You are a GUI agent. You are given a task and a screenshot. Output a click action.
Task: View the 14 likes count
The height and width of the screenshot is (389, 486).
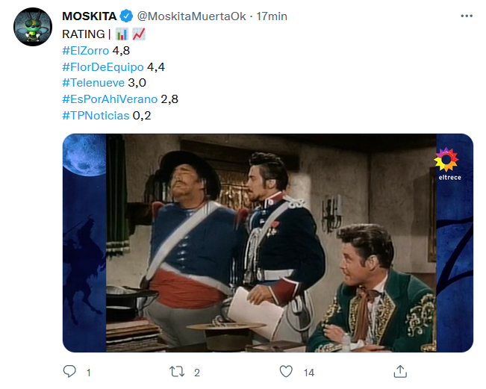[x=309, y=373]
